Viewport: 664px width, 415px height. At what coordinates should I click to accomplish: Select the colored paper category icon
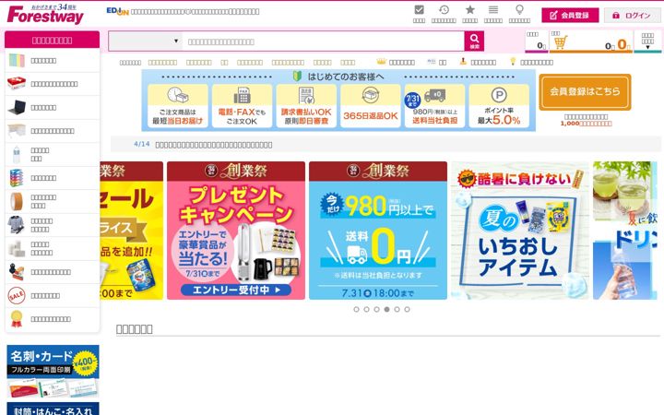[17, 61]
